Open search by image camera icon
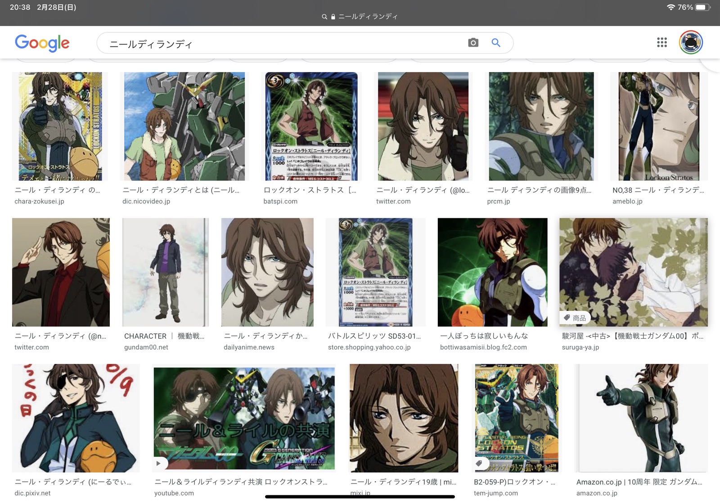This screenshot has height=503, width=720. pyautogui.click(x=473, y=43)
